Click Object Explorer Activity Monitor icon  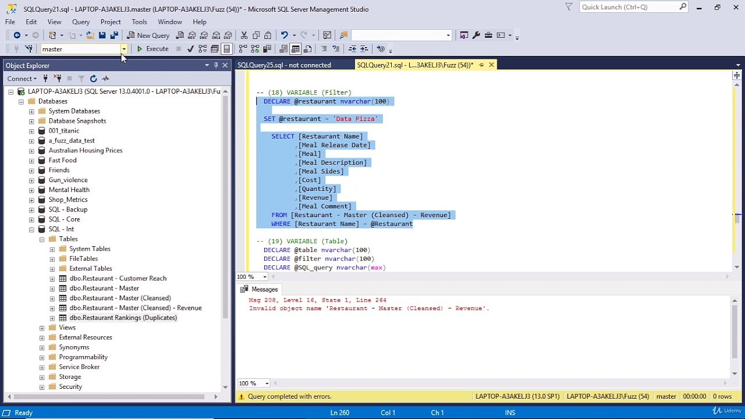point(105,79)
